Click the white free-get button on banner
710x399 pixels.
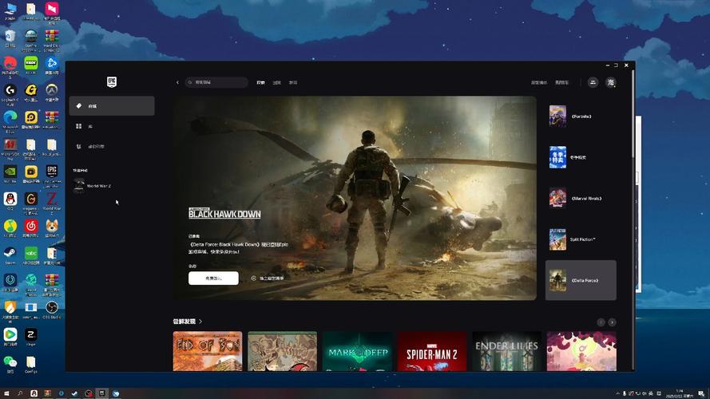click(x=213, y=279)
